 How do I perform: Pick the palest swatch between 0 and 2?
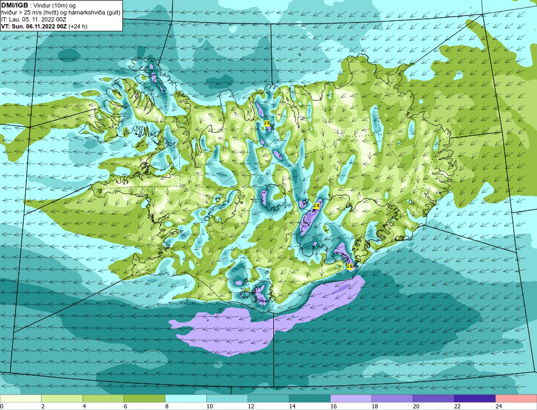[21, 399]
